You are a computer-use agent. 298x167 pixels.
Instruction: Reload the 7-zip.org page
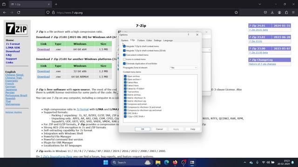[x=19, y=13]
